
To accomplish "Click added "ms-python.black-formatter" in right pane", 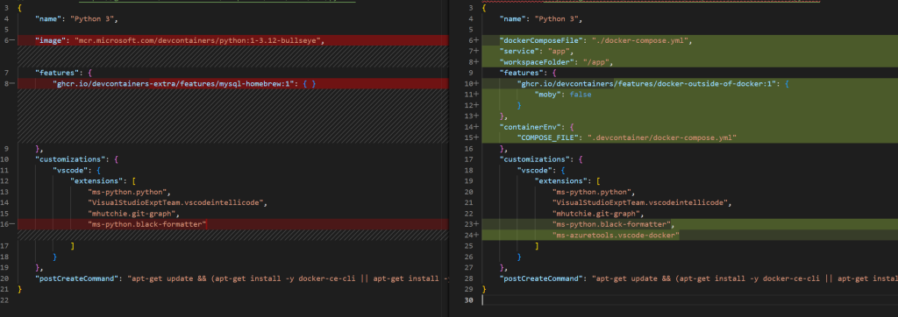I will [611, 223].
